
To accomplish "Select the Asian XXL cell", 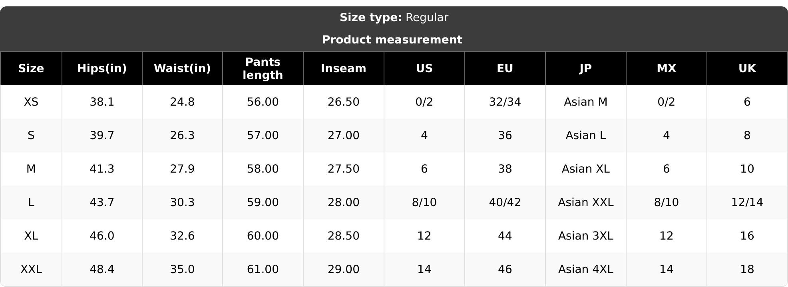I will tap(586, 202).
